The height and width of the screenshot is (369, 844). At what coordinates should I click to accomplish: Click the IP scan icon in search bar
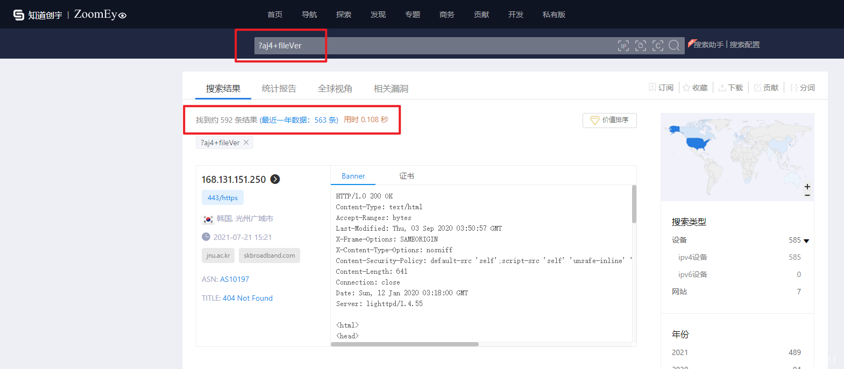(x=623, y=46)
